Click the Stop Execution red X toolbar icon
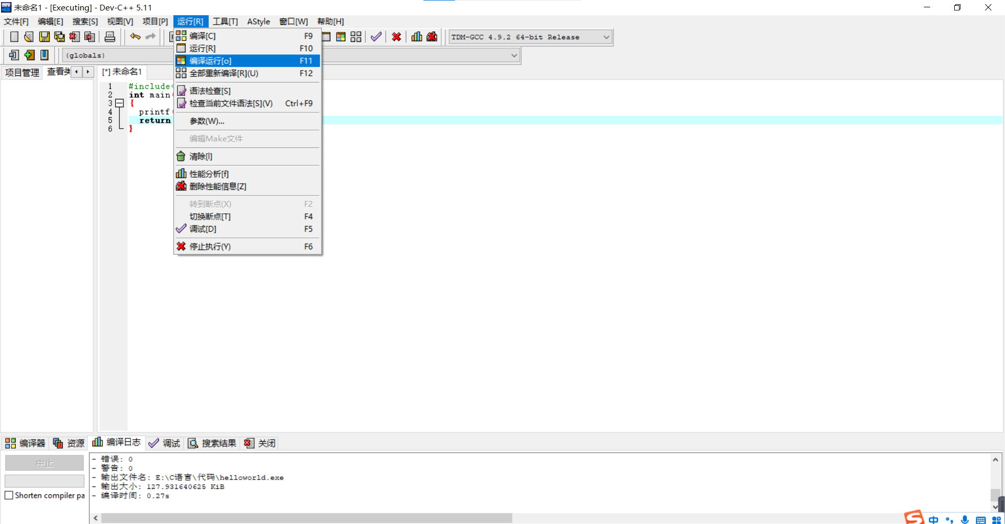 [396, 37]
